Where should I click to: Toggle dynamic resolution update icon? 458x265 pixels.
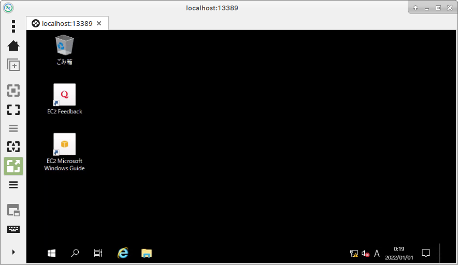click(x=13, y=147)
